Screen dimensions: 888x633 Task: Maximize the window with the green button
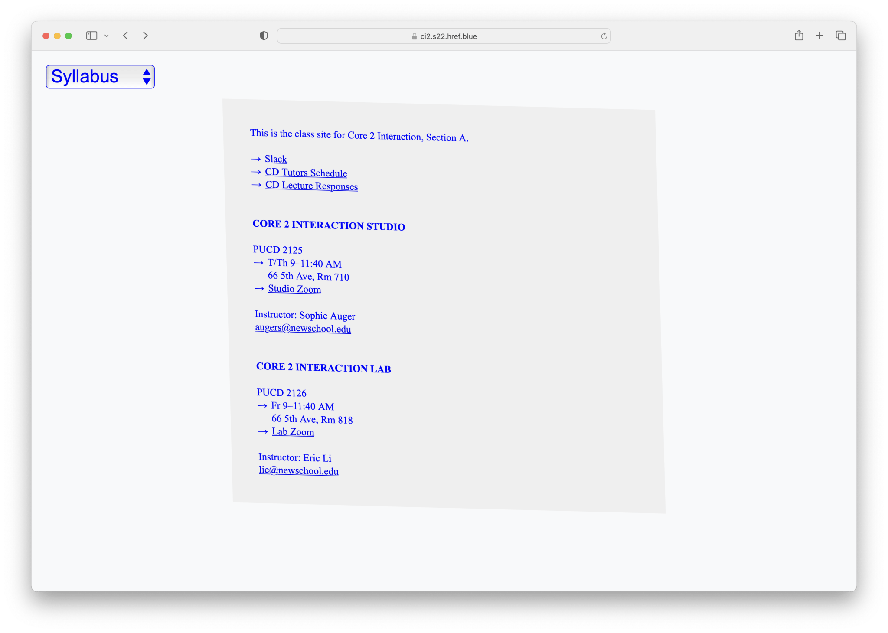pyautogui.click(x=69, y=36)
